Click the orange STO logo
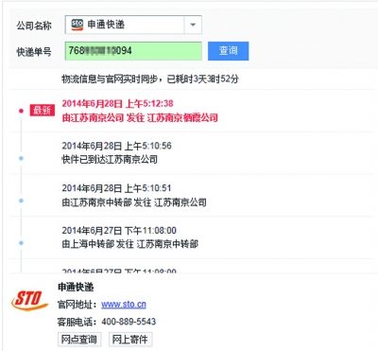 click(x=29, y=300)
